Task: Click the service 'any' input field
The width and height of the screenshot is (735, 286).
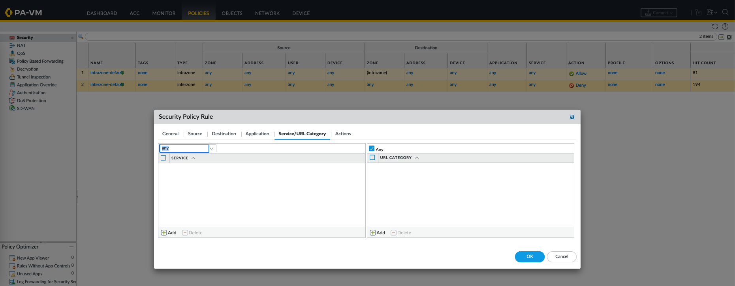Action: 184,148
